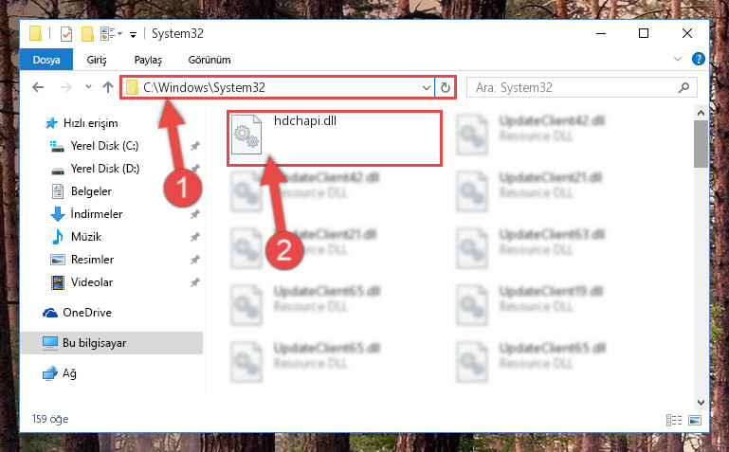Click the search magnifier icon

683,87
